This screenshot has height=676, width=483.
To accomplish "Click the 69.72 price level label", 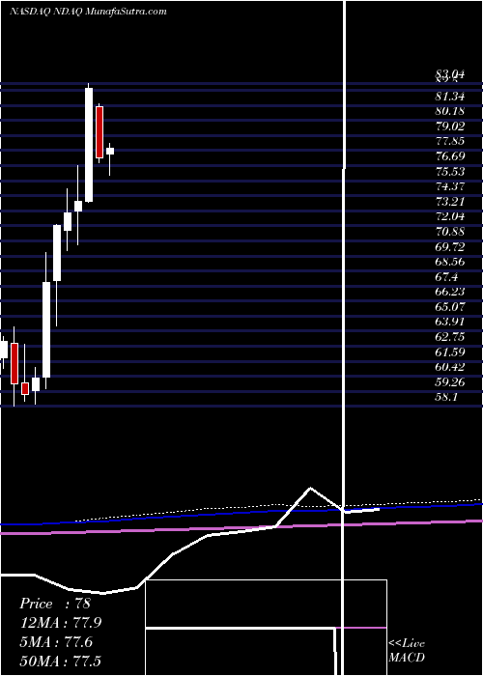I will [450, 246].
